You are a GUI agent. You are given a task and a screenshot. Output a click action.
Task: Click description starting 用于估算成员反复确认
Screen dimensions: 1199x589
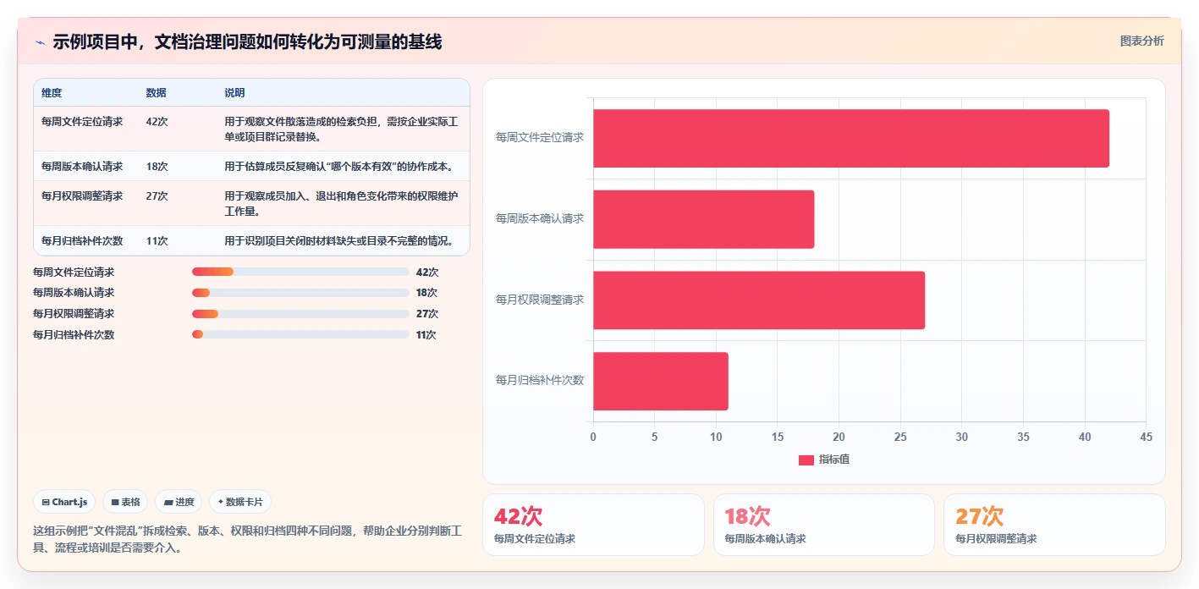coord(338,167)
